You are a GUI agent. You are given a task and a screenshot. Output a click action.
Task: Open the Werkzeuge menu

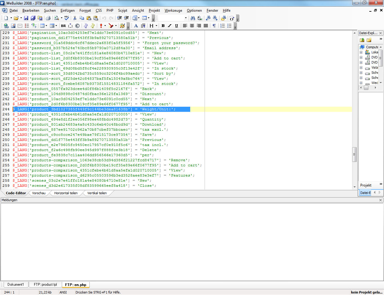[173, 10]
